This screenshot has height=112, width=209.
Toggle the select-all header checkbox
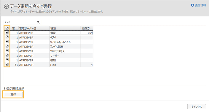coord(7,28)
